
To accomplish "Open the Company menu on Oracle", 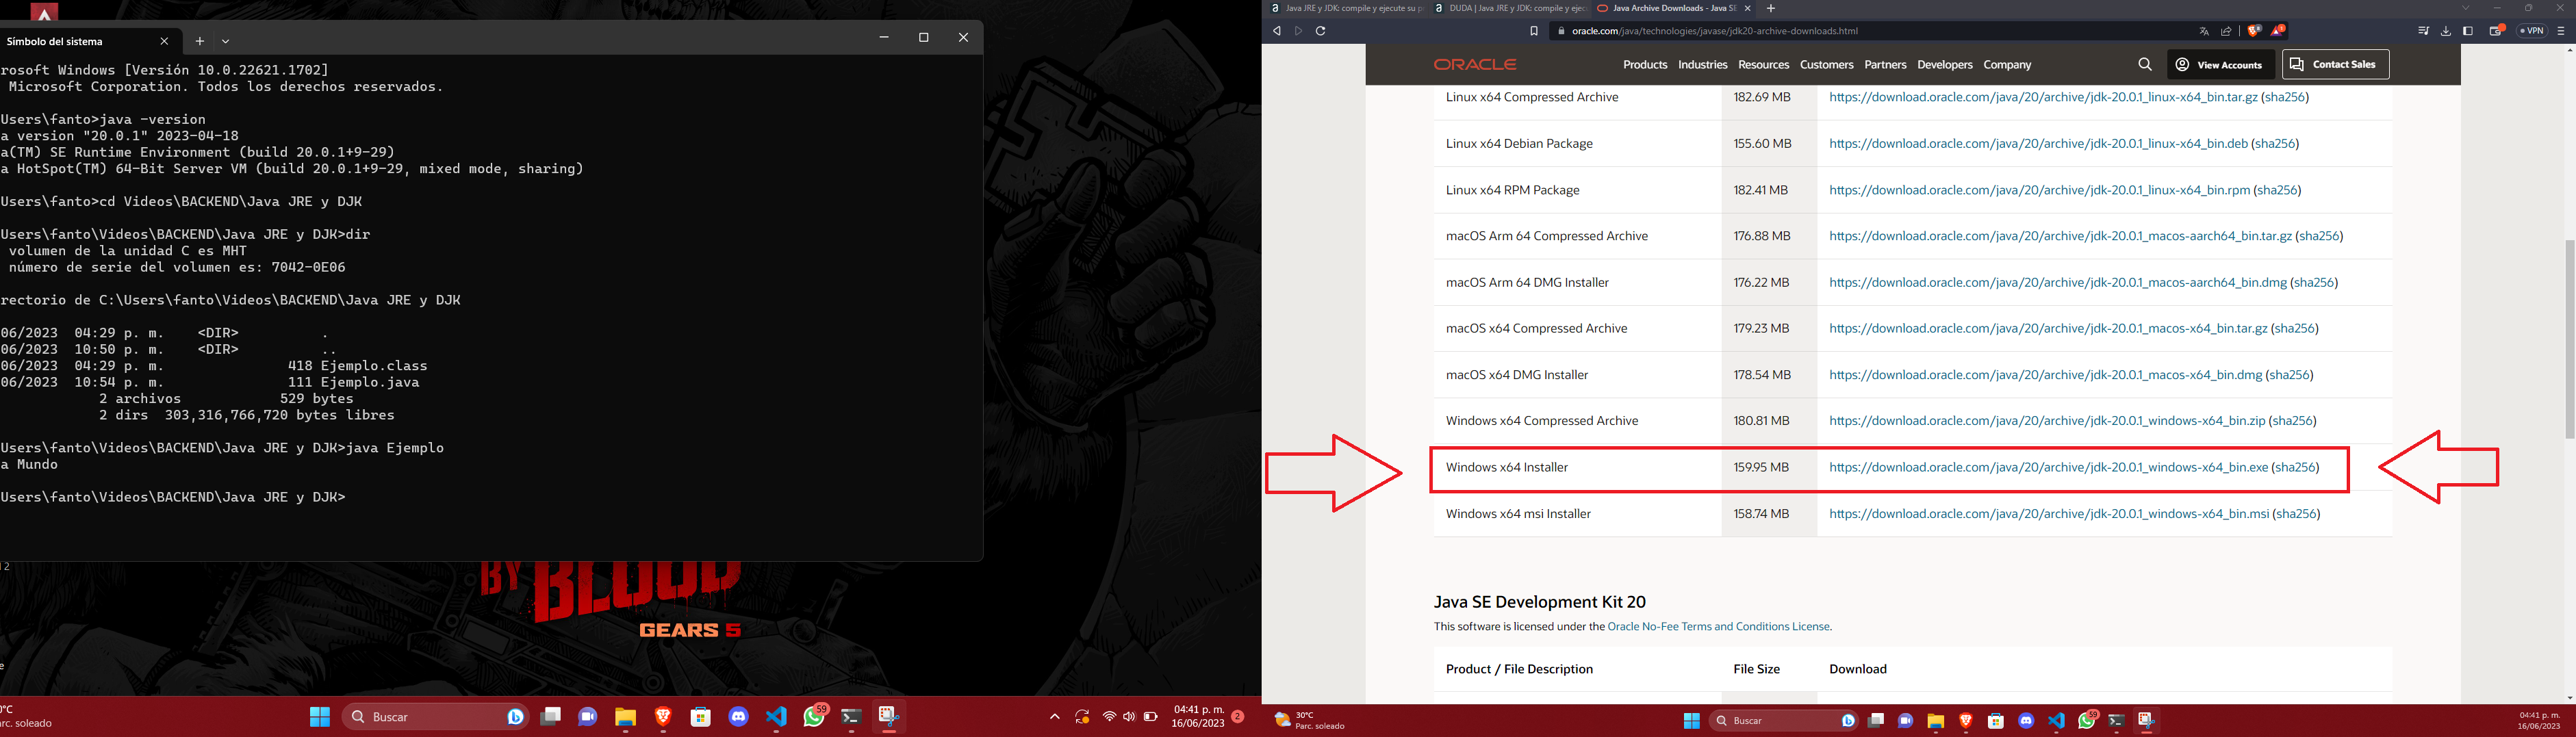I will tap(2007, 64).
